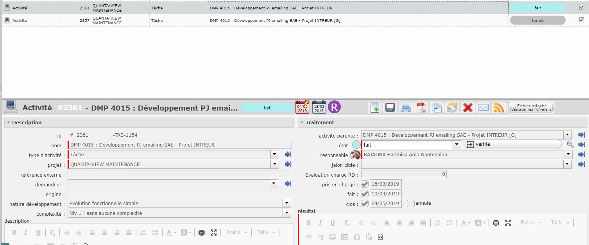Click the 'fait' status pill in the list
This screenshot has height=245, width=589.
(538, 7)
